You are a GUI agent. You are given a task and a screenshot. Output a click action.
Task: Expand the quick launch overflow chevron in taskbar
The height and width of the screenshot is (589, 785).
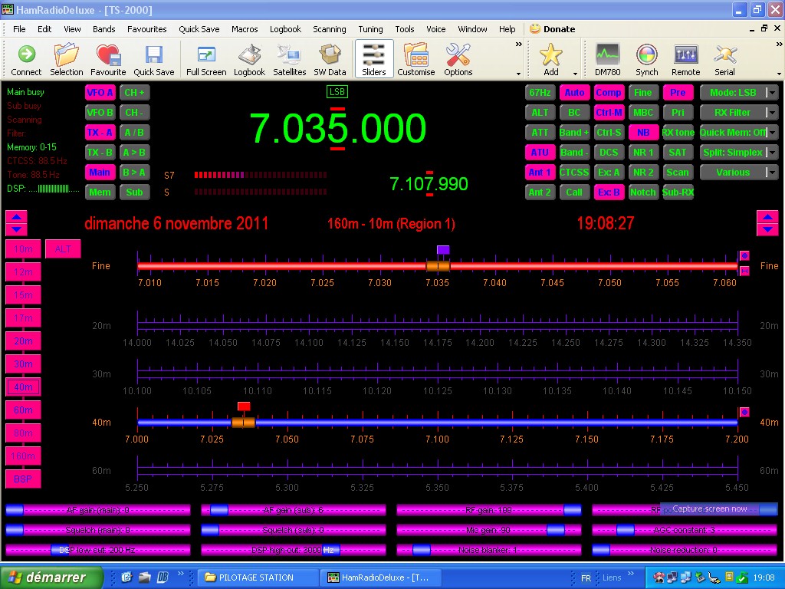[x=181, y=574]
